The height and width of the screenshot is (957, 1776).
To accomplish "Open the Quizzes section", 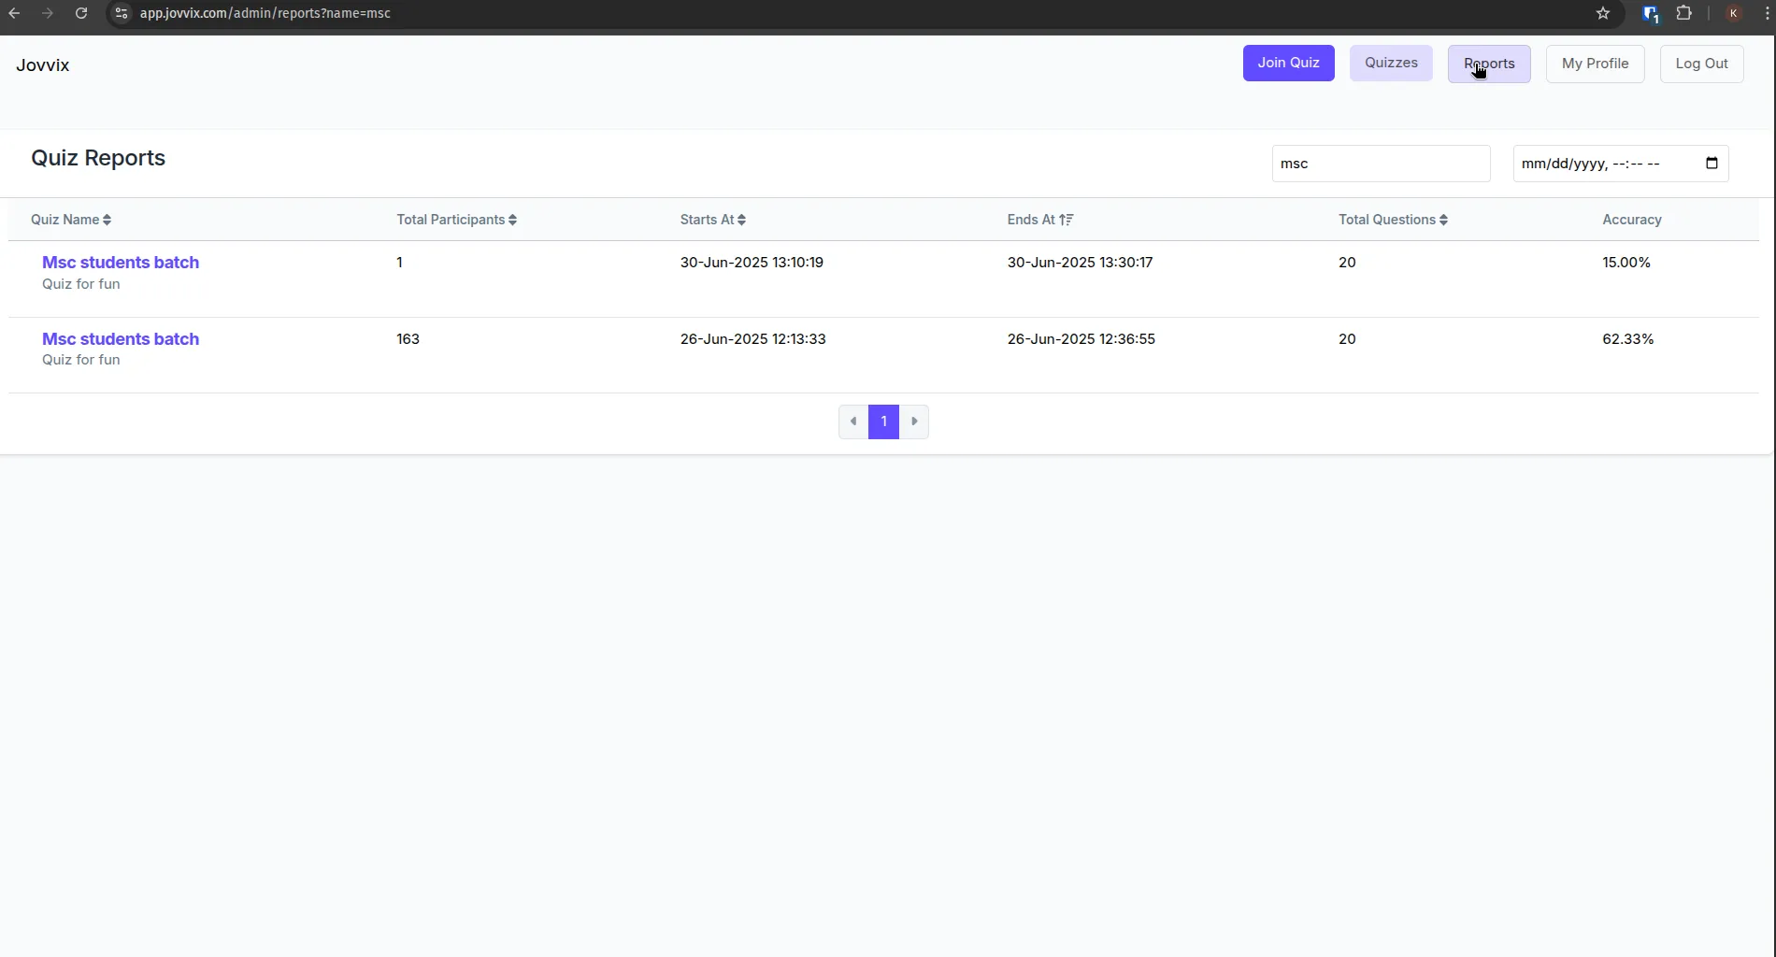I will 1391,63.
